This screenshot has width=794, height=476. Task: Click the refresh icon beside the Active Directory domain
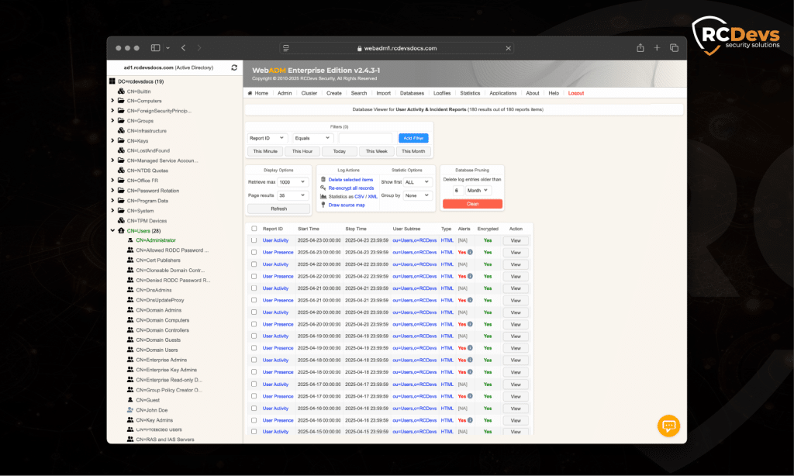tap(234, 67)
